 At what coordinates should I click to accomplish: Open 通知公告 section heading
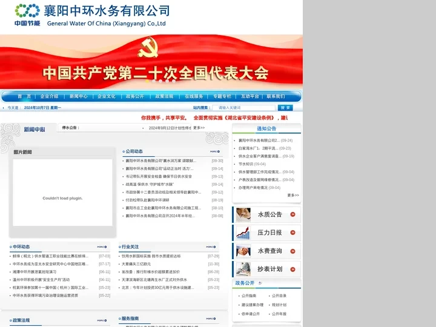[266, 128]
